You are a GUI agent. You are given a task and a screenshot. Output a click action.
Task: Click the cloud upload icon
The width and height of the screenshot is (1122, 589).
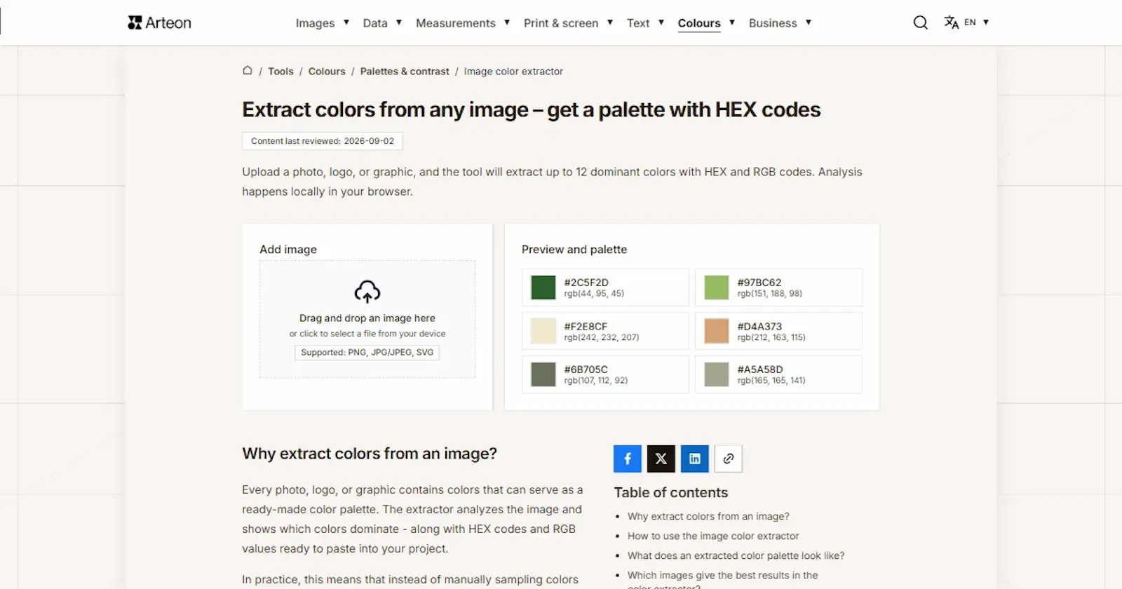pos(367,291)
